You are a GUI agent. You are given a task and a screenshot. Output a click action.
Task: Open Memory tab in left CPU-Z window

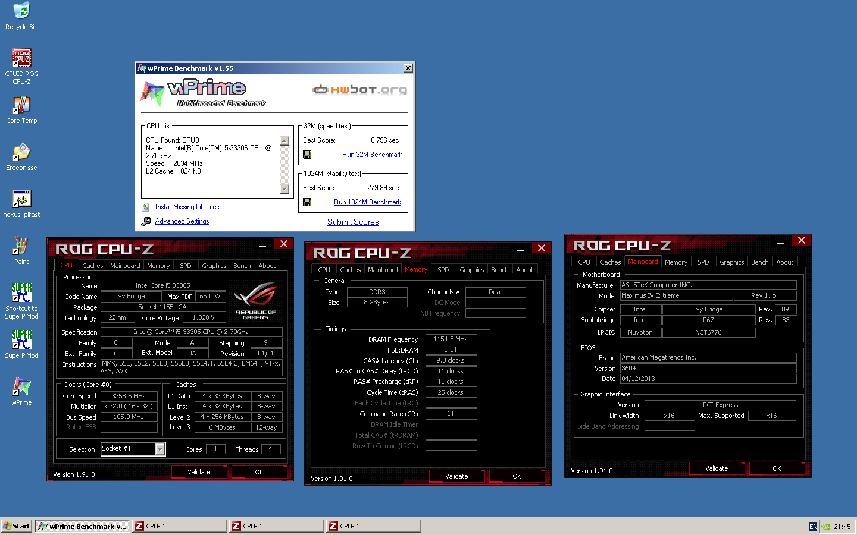pos(158,266)
